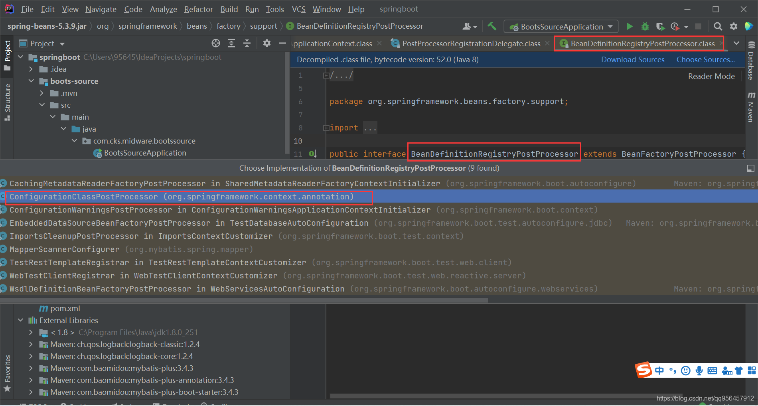The width and height of the screenshot is (758, 406).
Task: Click Download Sources link
Action: coord(633,59)
